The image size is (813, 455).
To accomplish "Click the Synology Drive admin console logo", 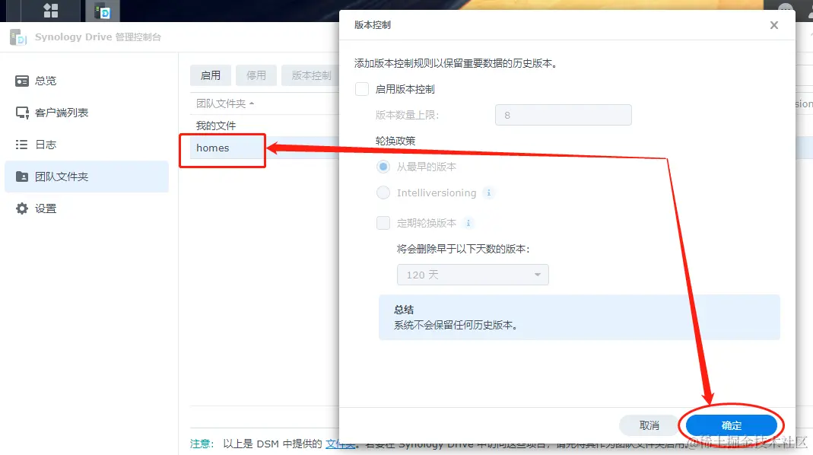I will pos(18,37).
